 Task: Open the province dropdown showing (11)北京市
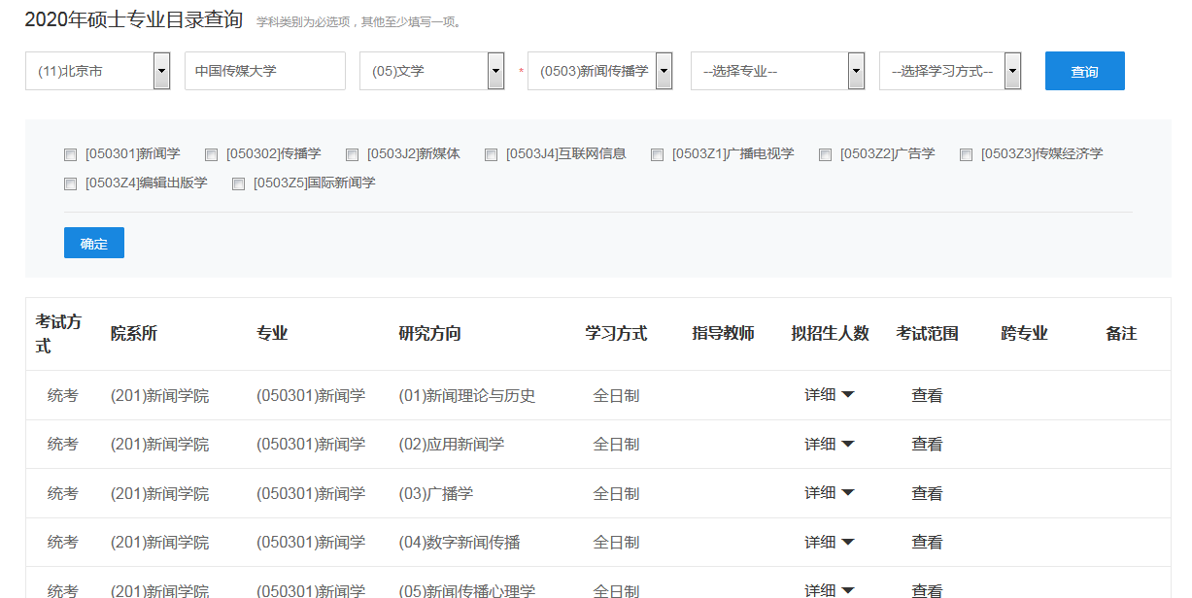click(97, 71)
